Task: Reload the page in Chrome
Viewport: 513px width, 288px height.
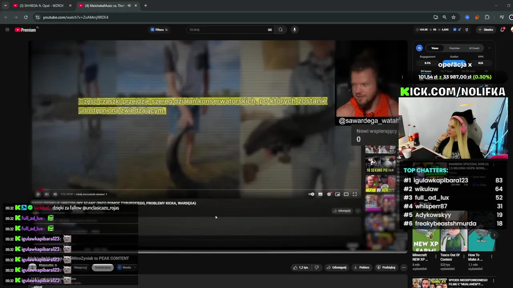Action: click(x=26, y=17)
